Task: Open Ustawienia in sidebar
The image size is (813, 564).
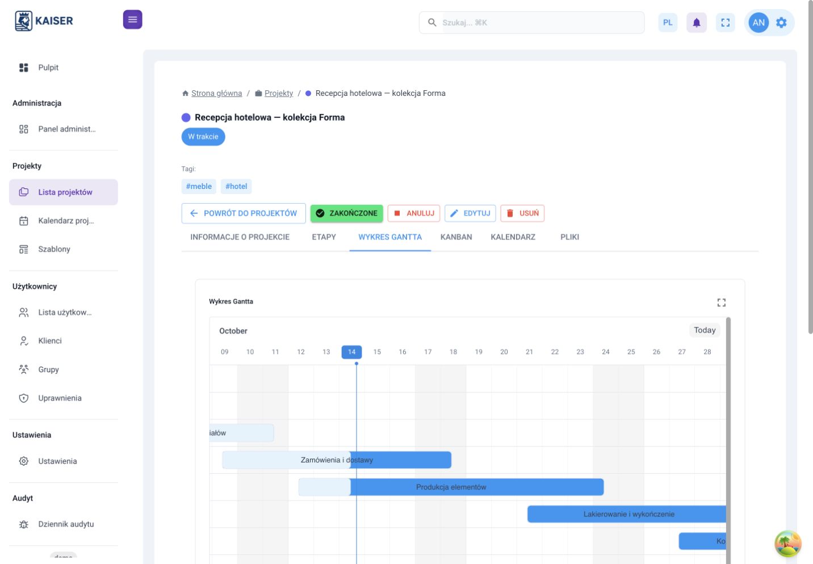Action: pyautogui.click(x=64, y=461)
